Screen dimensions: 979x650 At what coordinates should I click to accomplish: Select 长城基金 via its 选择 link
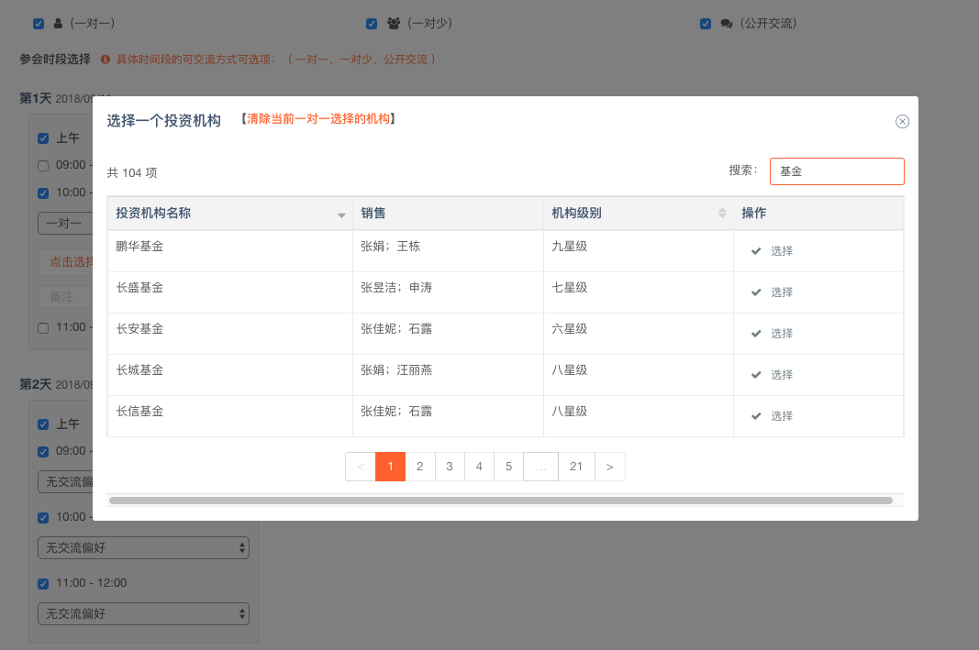[782, 374]
